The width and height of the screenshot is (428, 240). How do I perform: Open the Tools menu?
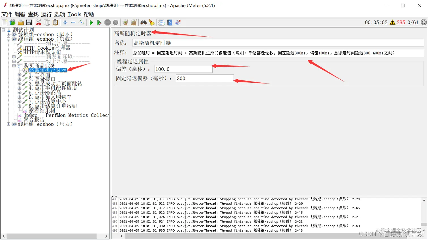click(x=74, y=14)
